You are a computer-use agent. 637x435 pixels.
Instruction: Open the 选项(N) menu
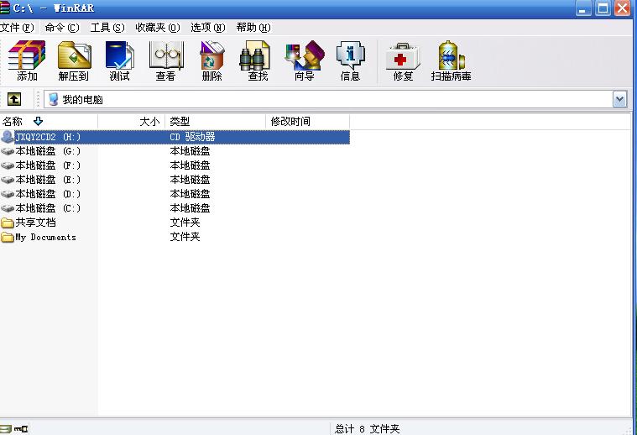(208, 28)
